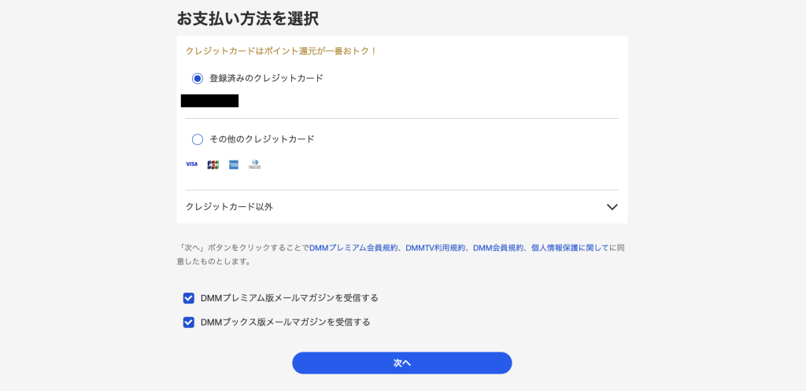Viewport: 806px width, 391px height.
Task: Uncheck DMMプレミアム版メールマガジン checkbox
Action: tap(189, 298)
